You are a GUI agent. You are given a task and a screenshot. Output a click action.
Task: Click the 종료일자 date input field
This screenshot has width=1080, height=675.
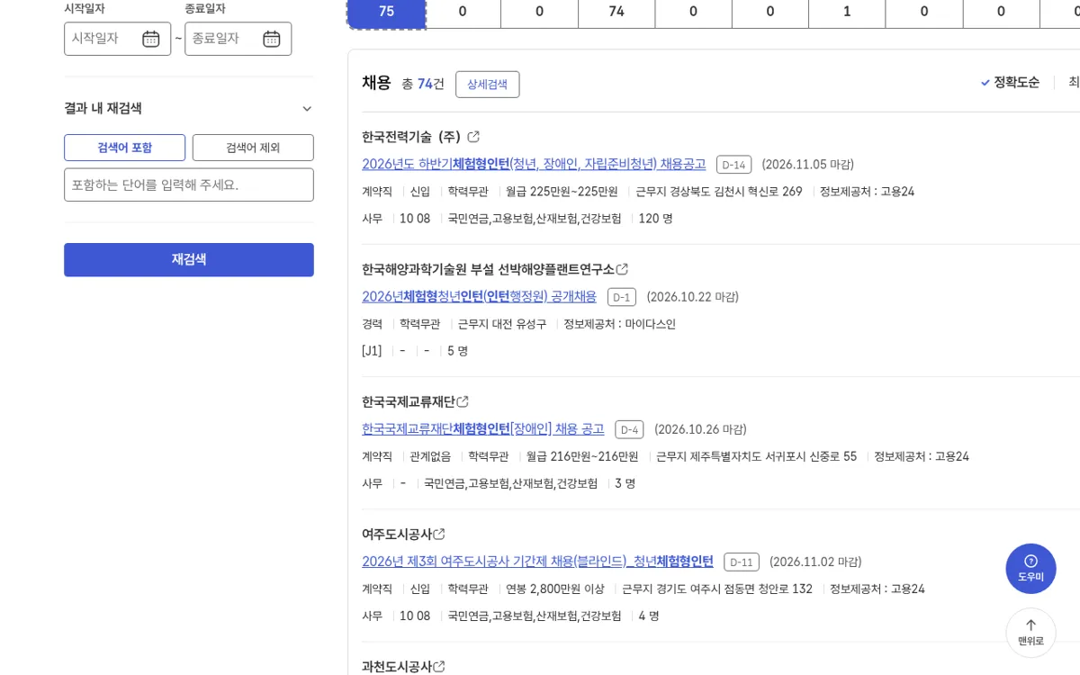(x=238, y=39)
